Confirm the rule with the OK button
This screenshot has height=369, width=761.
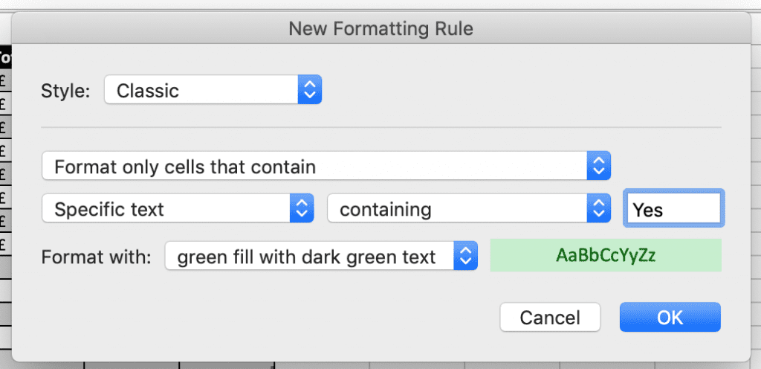pyautogui.click(x=670, y=318)
